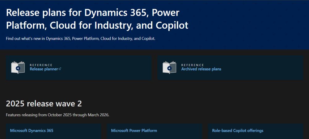This screenshot has height=139, width=309.
Task: Click the text about features releasing from October 2025
Action: [57, 115]
